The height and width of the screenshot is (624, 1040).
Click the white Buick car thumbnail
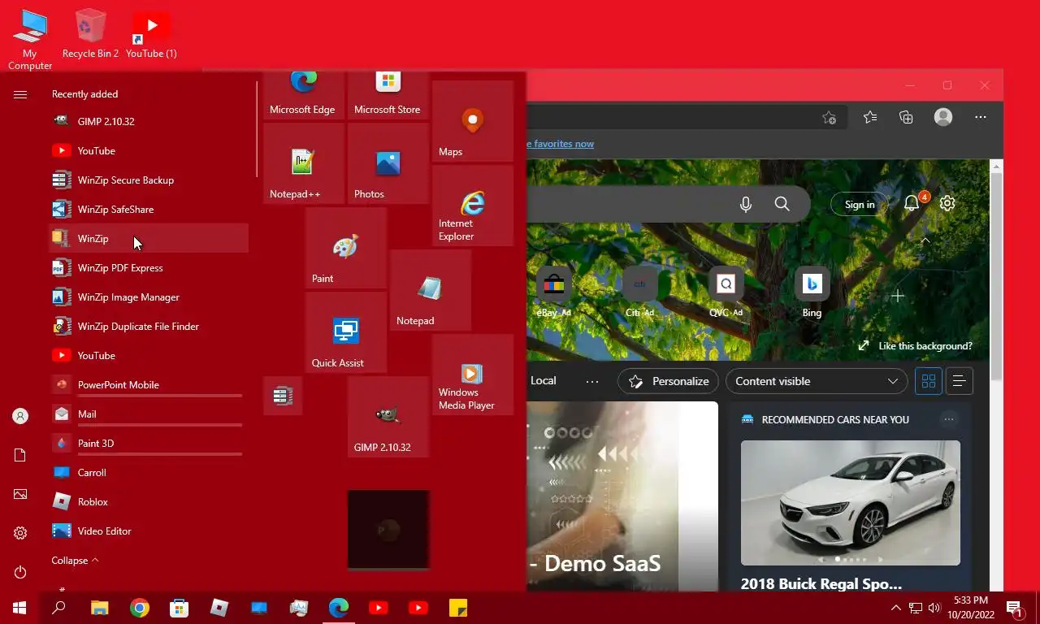[851, 503]
